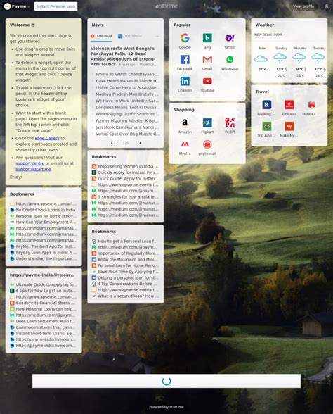This screenshot has height=414, width=333.
Task: Click the bottom search bar with loading spinner
Action: [x=166, y=381]
